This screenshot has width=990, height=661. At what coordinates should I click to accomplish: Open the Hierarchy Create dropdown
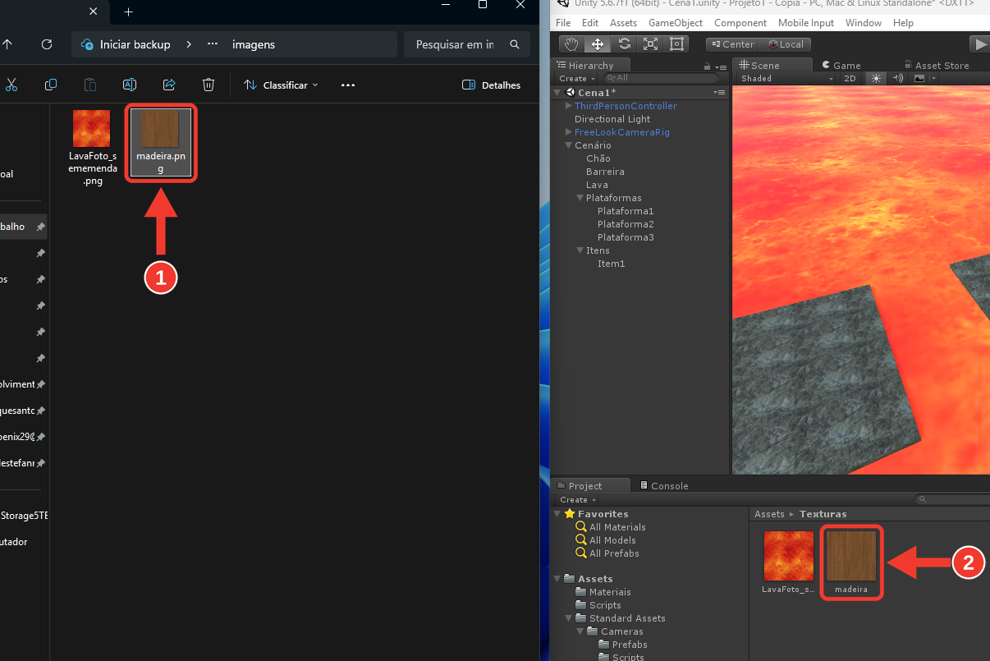[x=578, y=78]
